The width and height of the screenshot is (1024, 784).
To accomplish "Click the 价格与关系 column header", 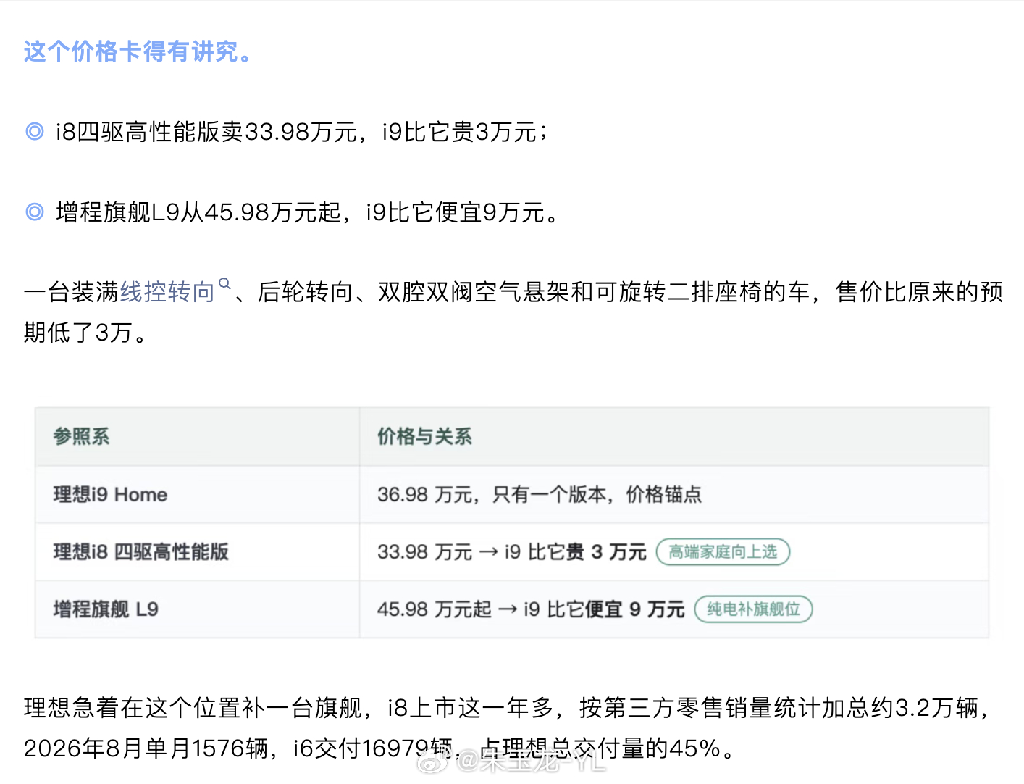I will [424, 436].
